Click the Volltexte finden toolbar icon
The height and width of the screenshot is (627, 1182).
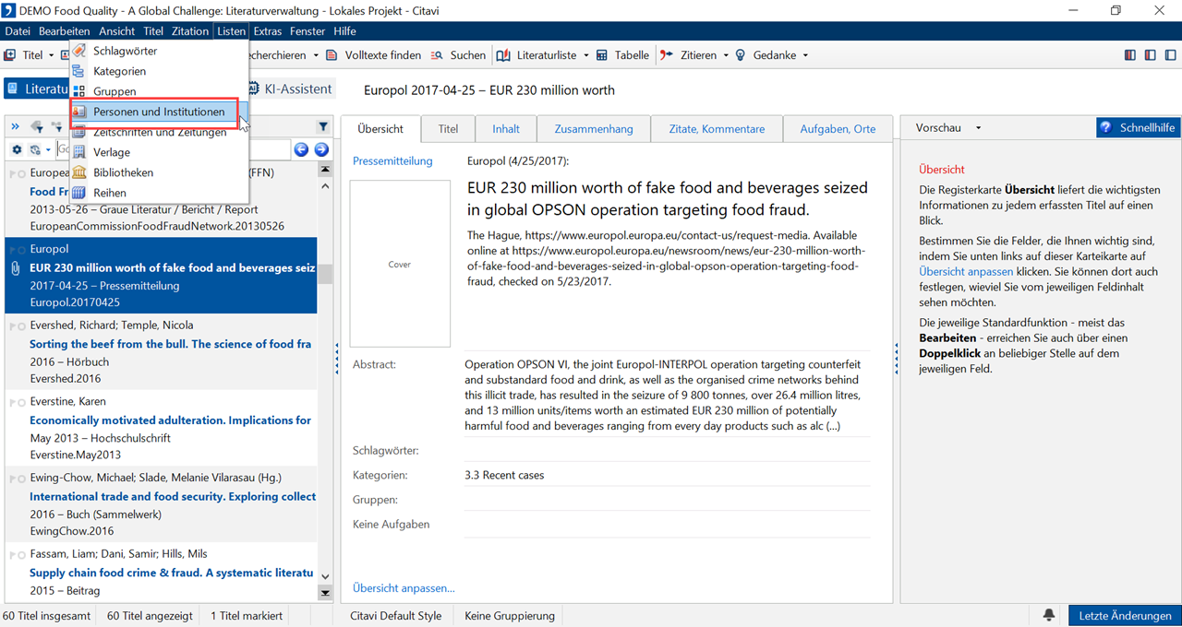pyautogui.click(x=334, y=55)
